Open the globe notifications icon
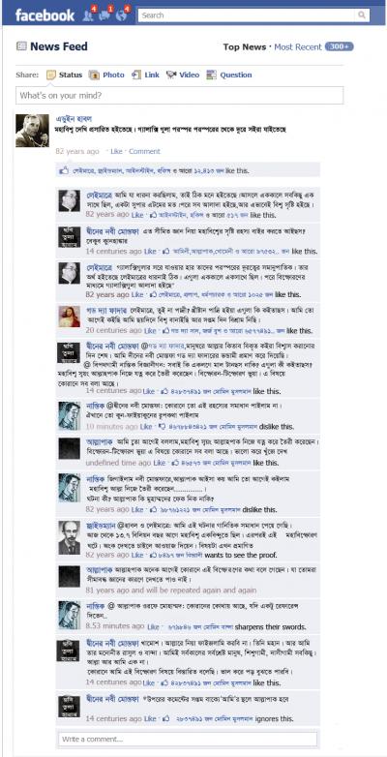The image size is (387, 757). pos(122,15)
